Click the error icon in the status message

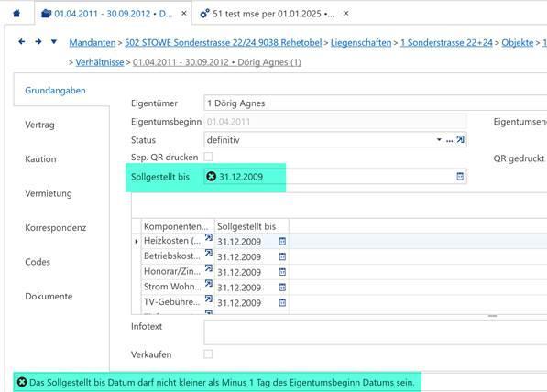22,382
